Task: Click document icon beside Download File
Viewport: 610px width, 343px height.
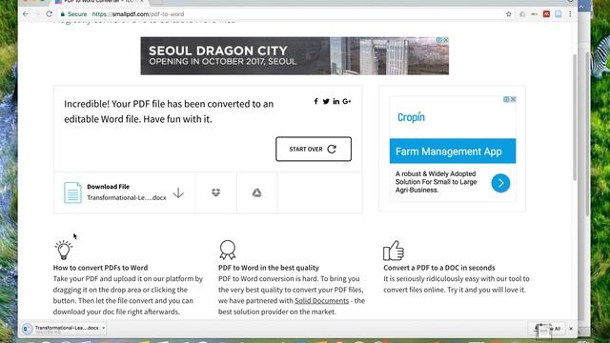Action: coord(72,192)
